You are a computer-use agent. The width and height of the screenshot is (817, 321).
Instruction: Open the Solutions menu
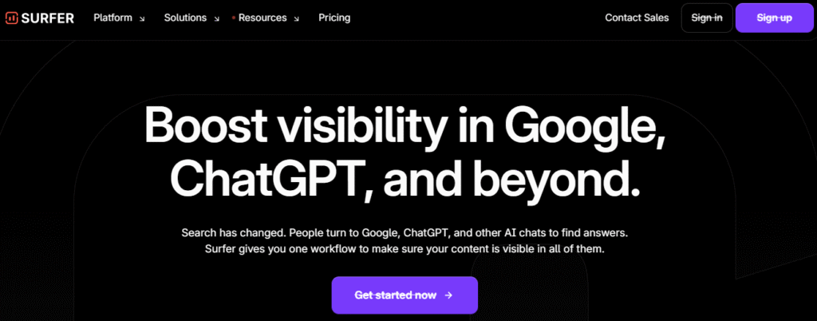click(x=185, y=18)
